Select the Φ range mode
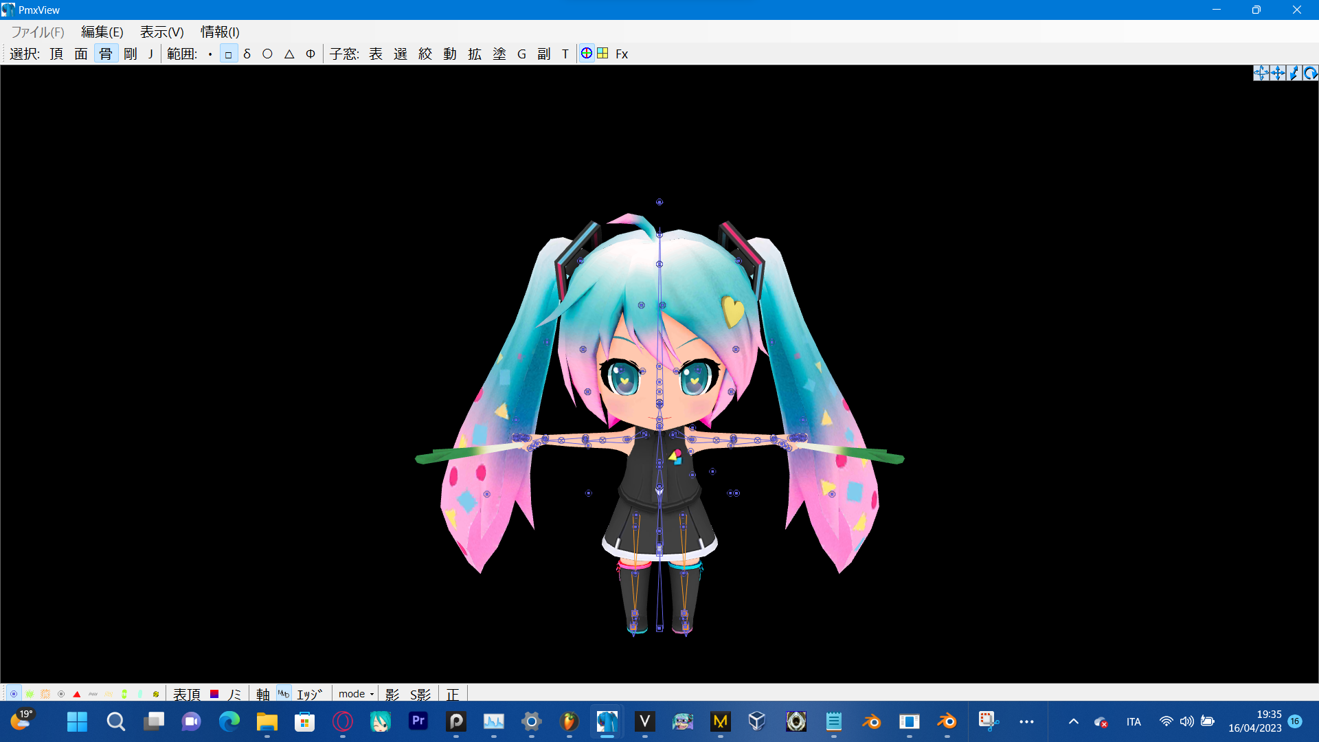1319x742 pixels. pyautogui.click(x=311, y=54)
